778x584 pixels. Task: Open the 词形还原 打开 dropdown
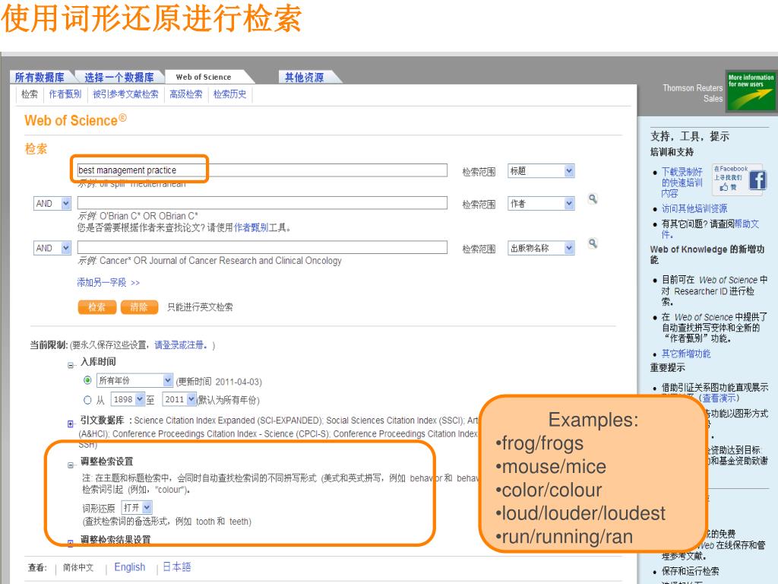point(137,507)
